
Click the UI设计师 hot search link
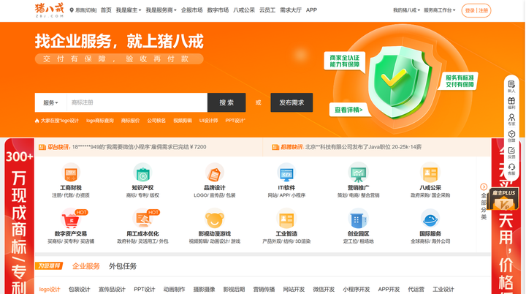pyautogui.click(x=209, y=121)
